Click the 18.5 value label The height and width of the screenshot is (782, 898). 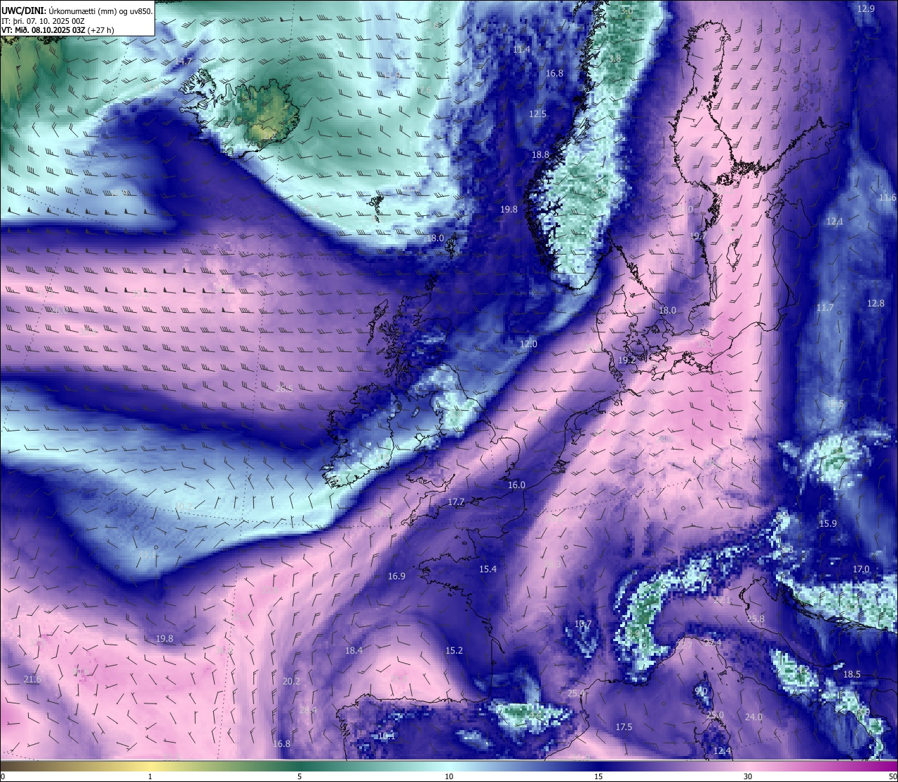click(852, 674)
